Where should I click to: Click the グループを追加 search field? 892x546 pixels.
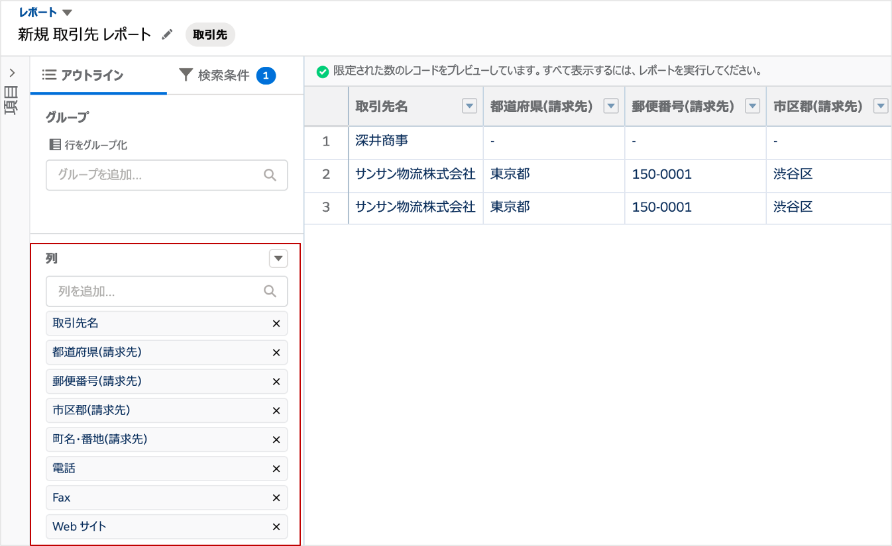(159, 175)
